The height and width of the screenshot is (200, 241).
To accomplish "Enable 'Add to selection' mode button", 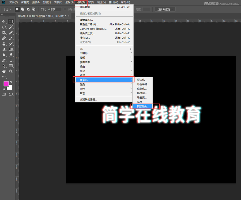I will (x=23, y=9).
